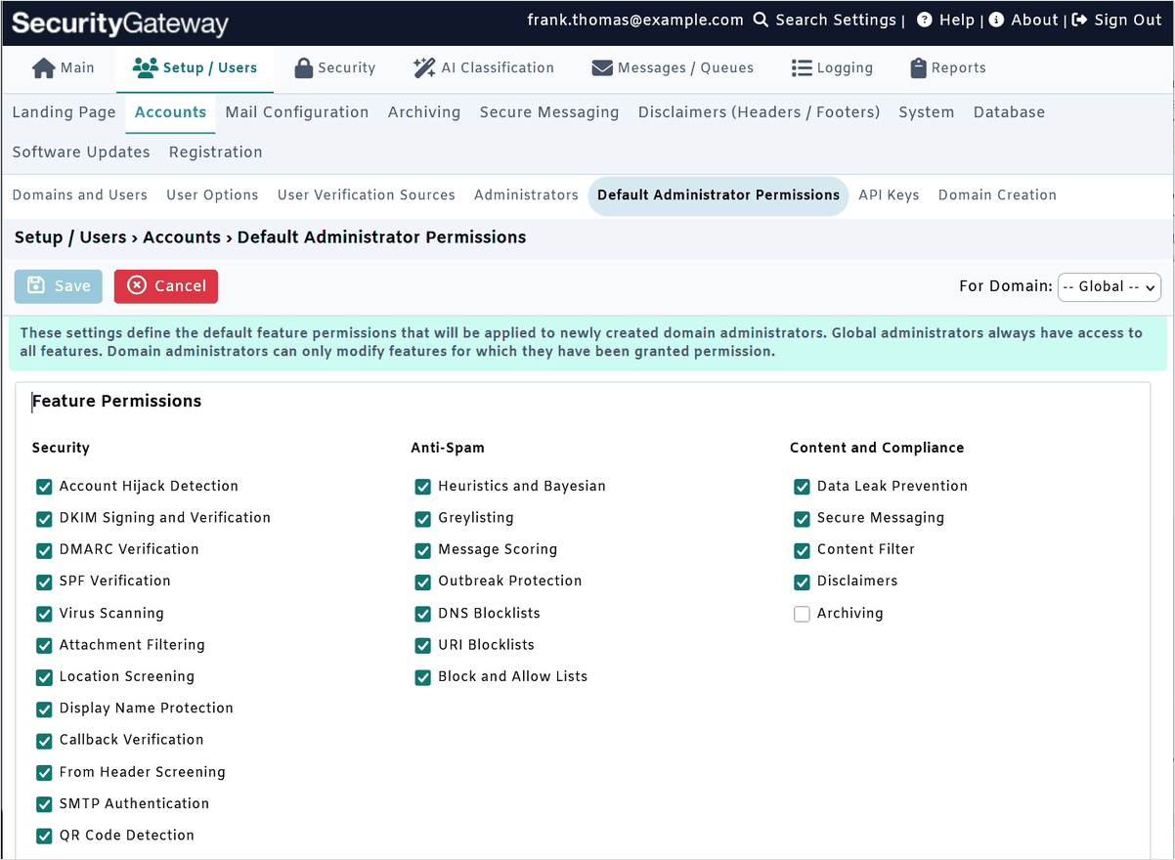Open the For Domain dropdown
Image resolution: width=1175 pixels, height=860 pixels.
pyautogui.click(x=1110, y=286)
